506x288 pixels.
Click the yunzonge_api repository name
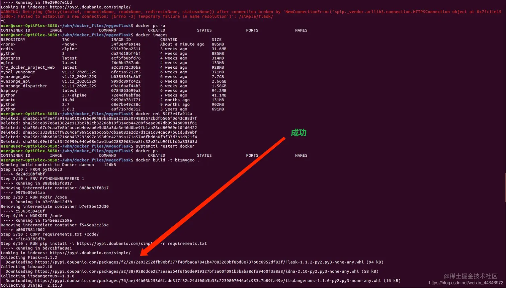tap(15, 82)
